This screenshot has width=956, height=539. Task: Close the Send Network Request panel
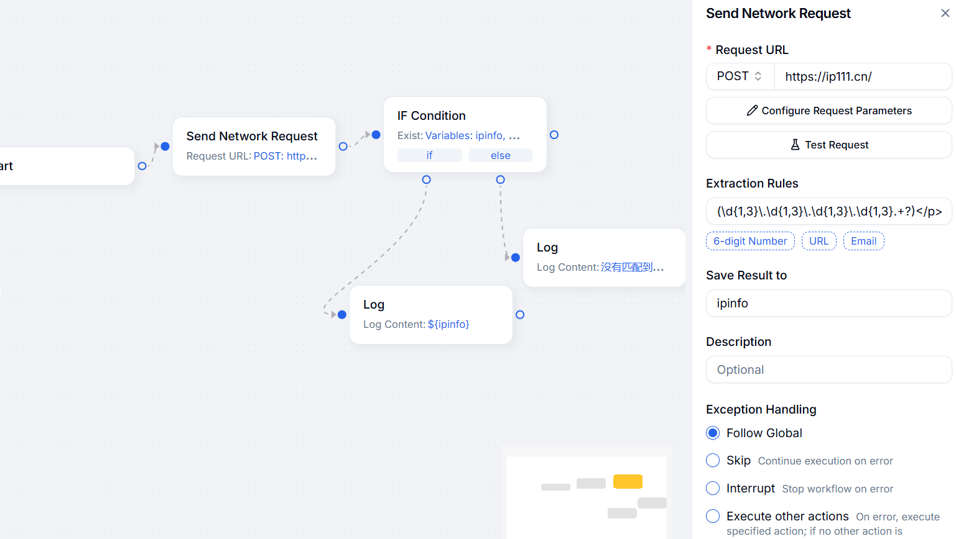pos(945,13)
